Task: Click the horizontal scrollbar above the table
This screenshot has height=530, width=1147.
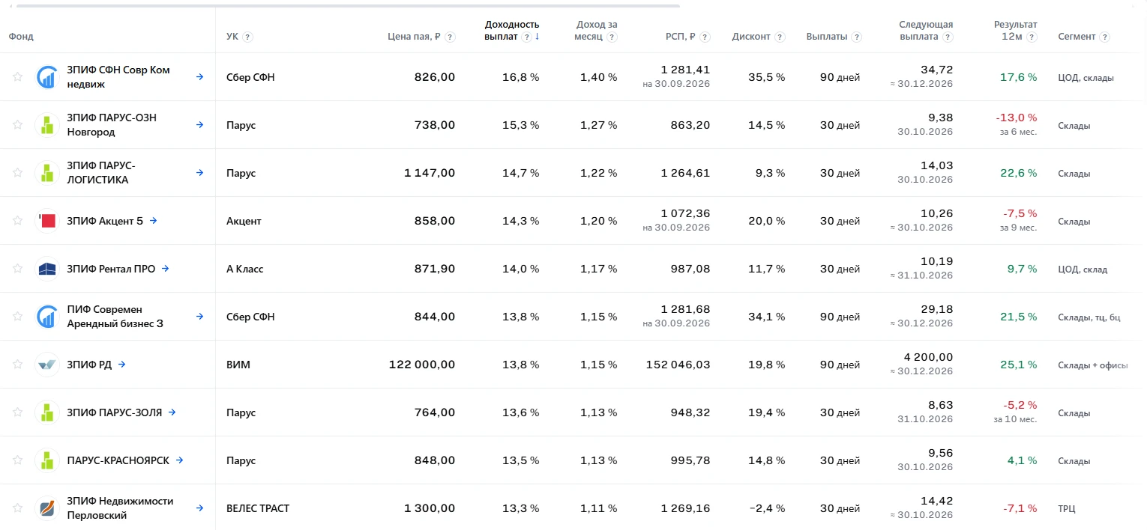Action: [348, 6]
